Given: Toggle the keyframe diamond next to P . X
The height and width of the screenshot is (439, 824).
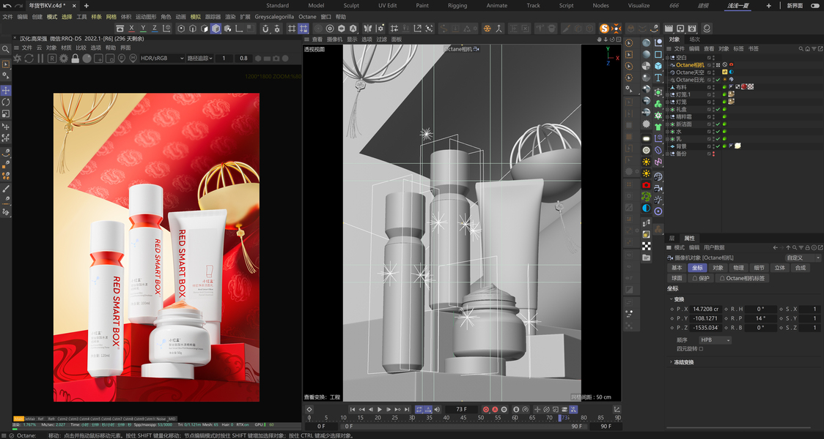Looking at the screenshot, I should [x=672, y=309].
